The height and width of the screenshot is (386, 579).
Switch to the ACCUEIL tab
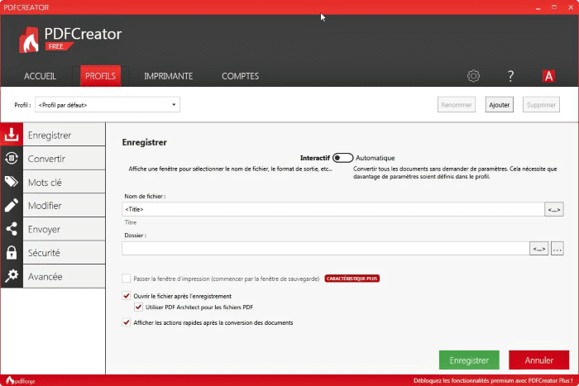(40, 76)
